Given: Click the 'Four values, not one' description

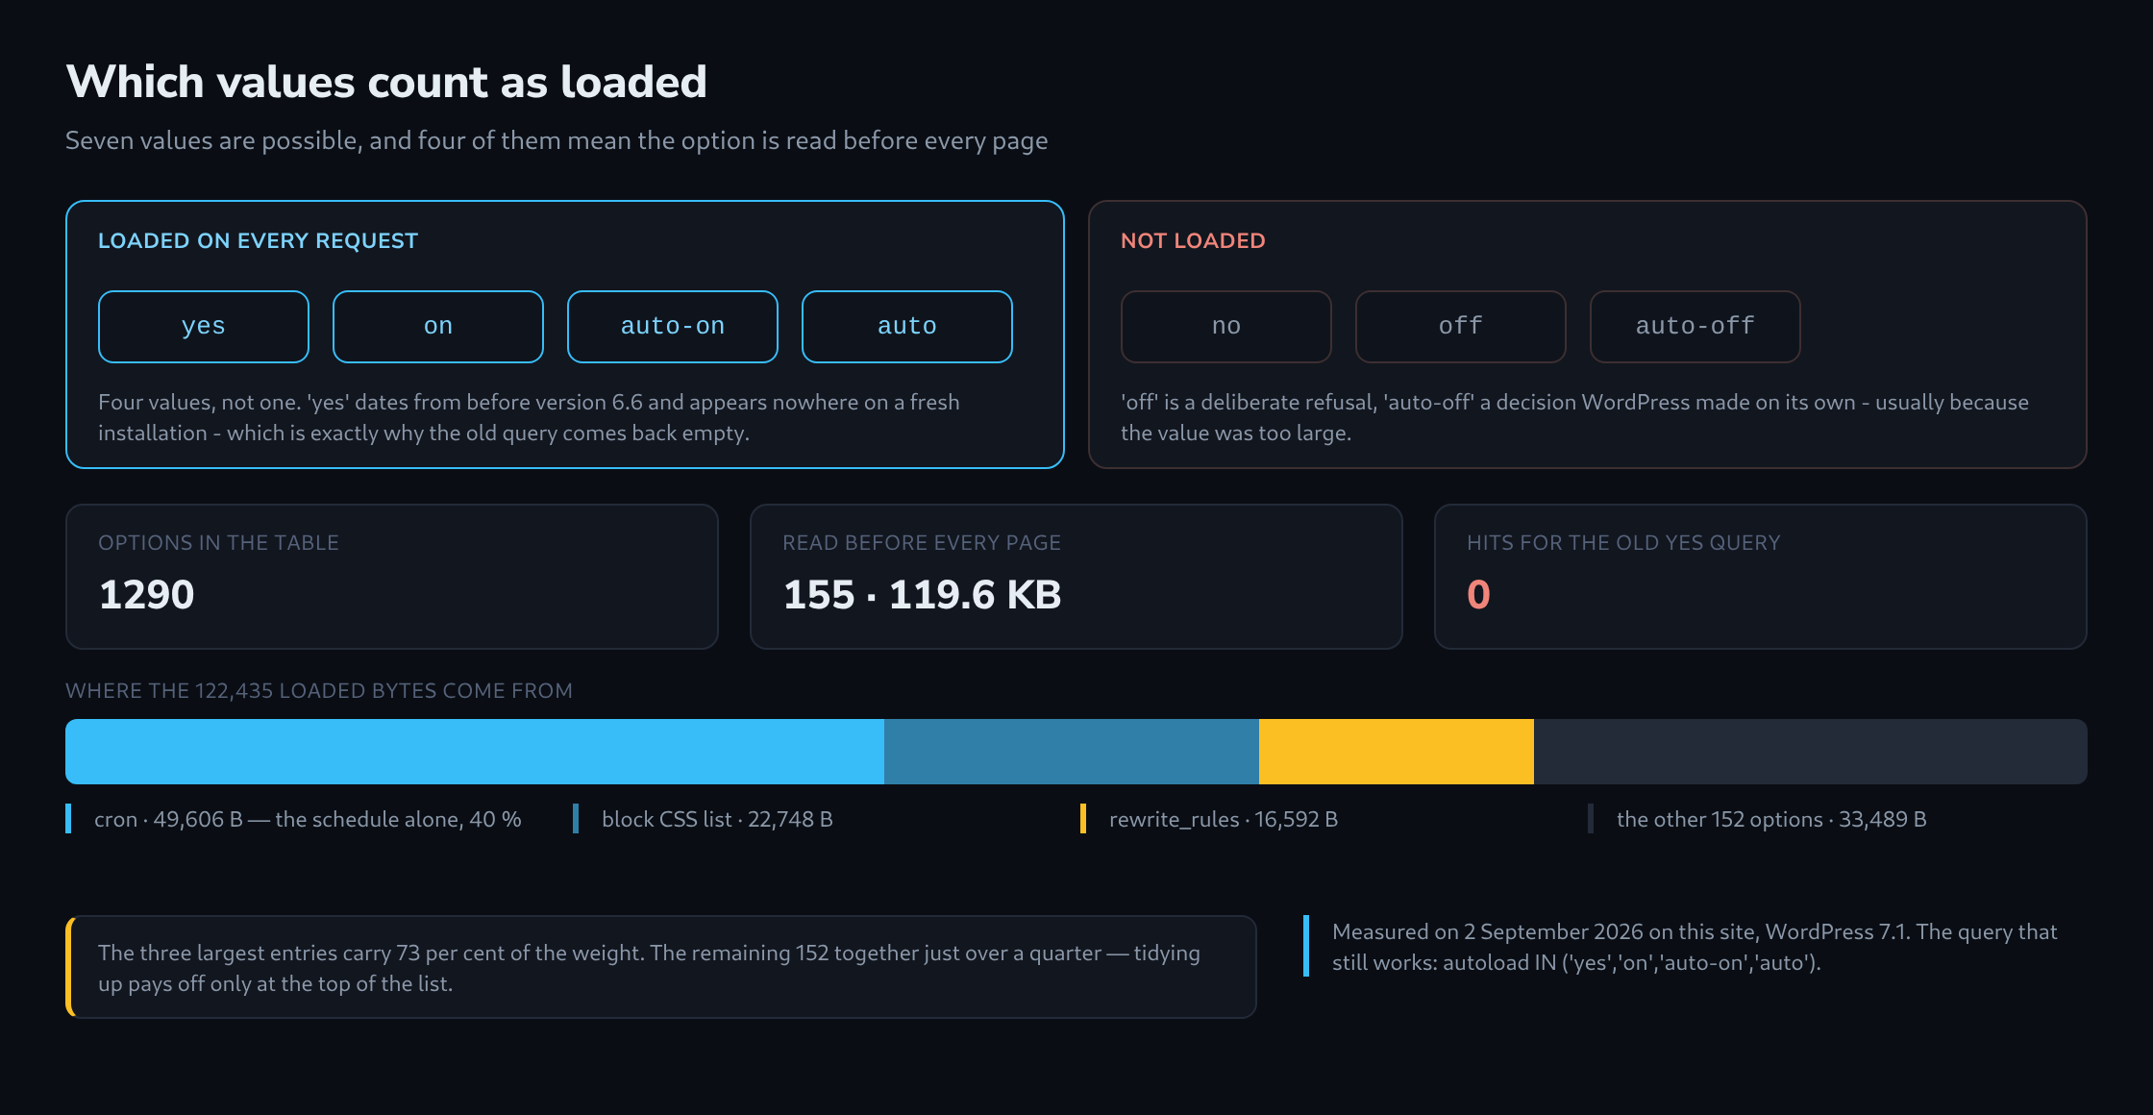Looking at the screenshot, I should [529, 417].
